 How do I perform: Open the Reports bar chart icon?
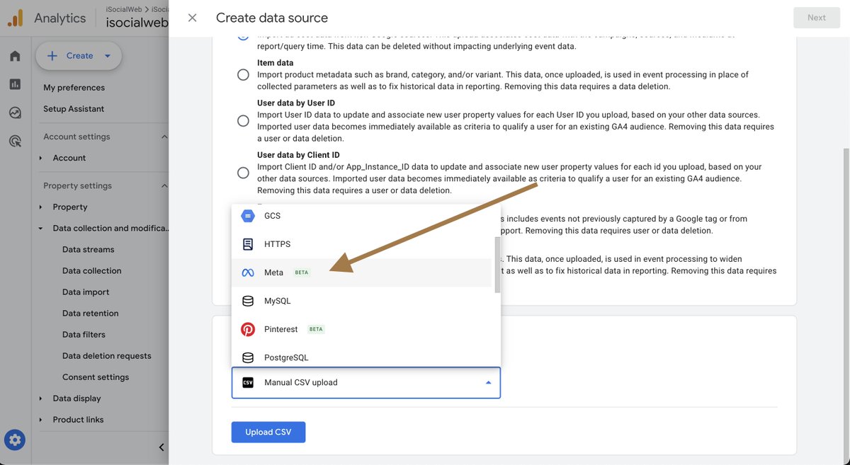point(15,84)
